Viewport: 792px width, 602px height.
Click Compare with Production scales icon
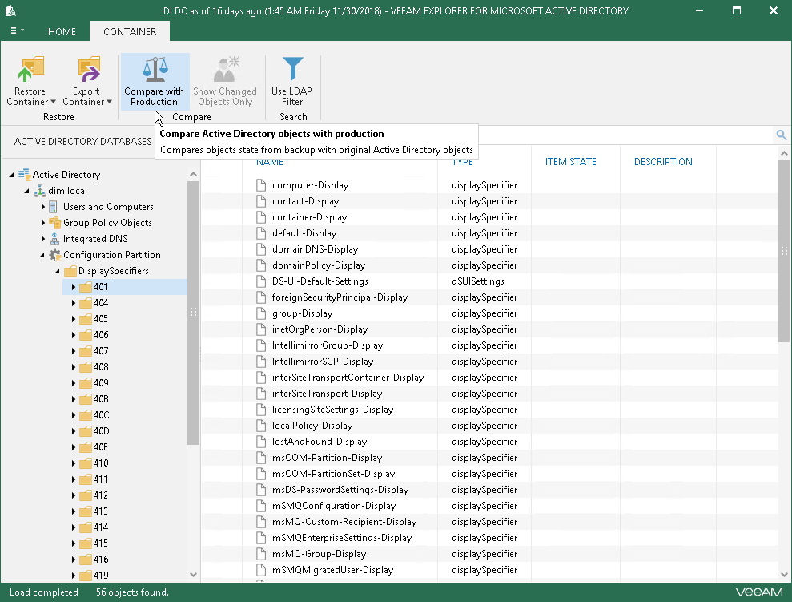tap(155, 69)
